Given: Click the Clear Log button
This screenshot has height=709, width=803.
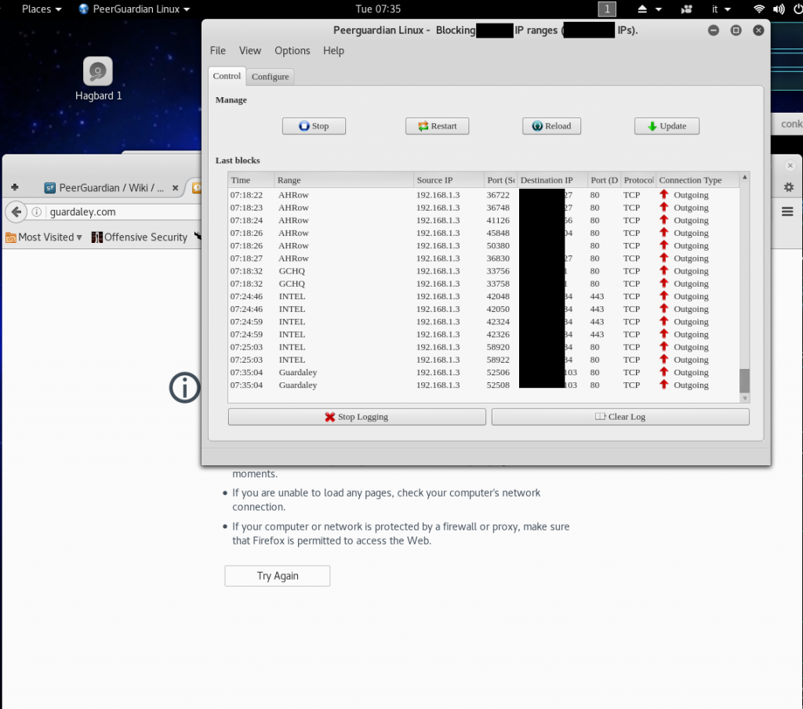Looking at the screenshot, I should (x=620, y=417).
